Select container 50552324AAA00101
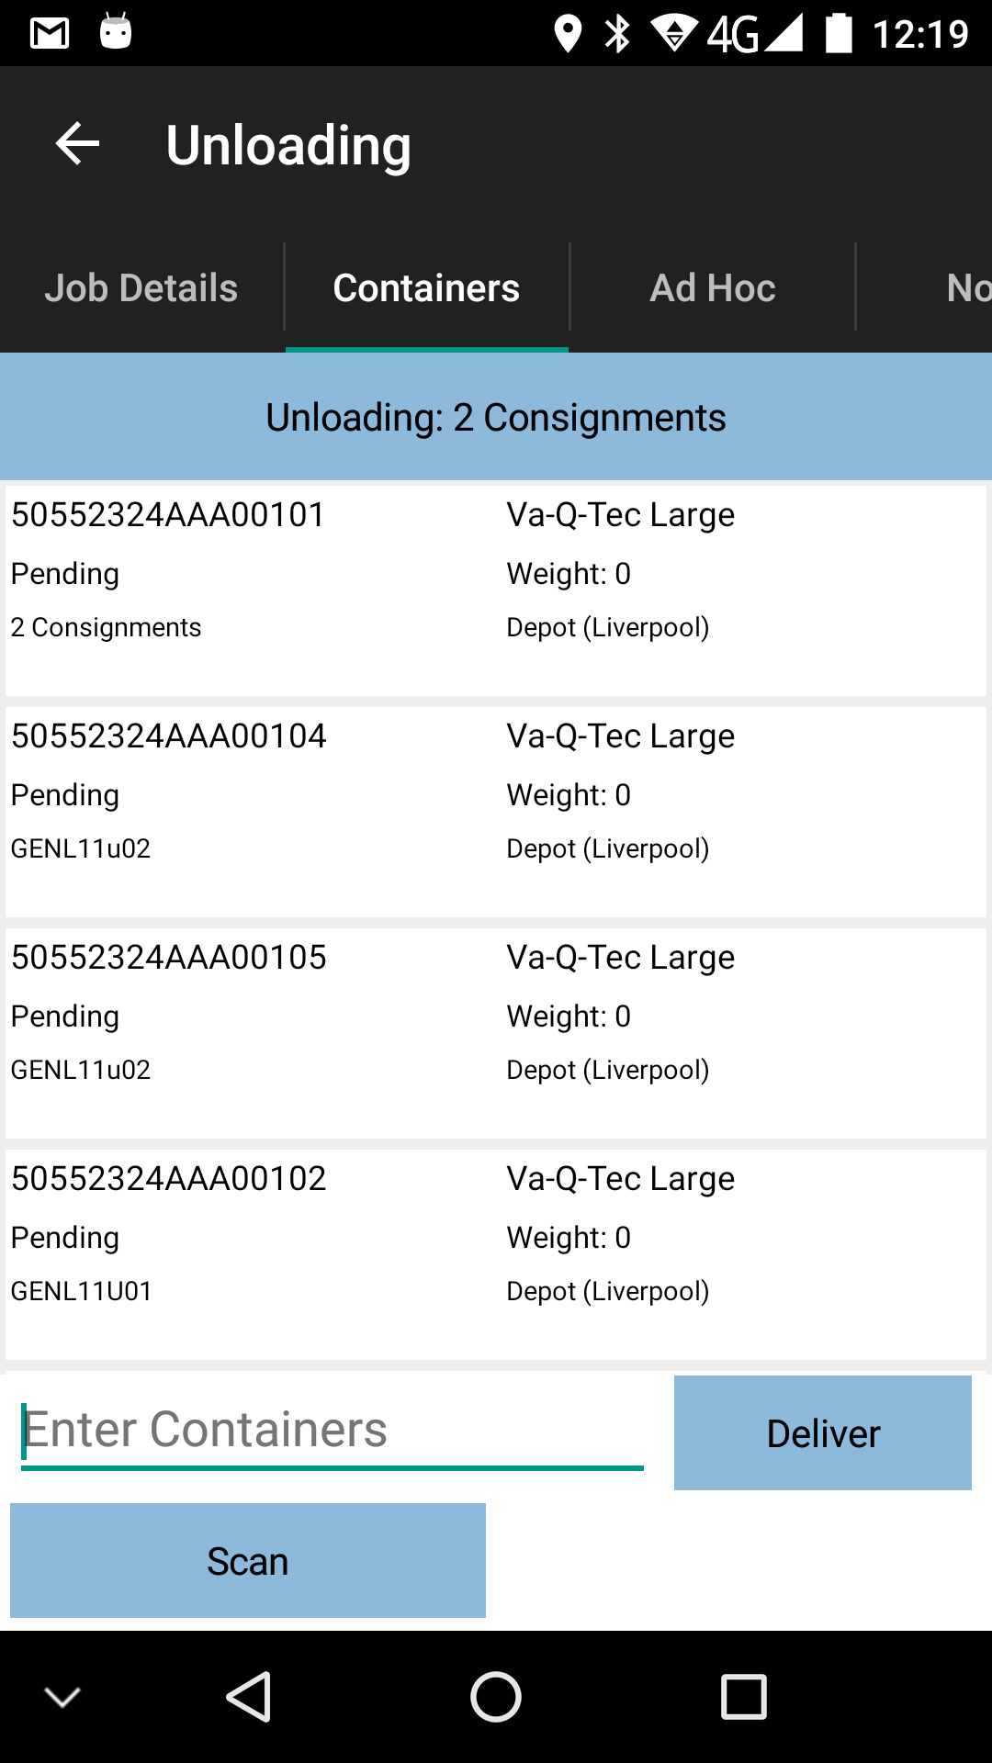Viewport: 992px width, 1763px height. [x=496, y=590]
